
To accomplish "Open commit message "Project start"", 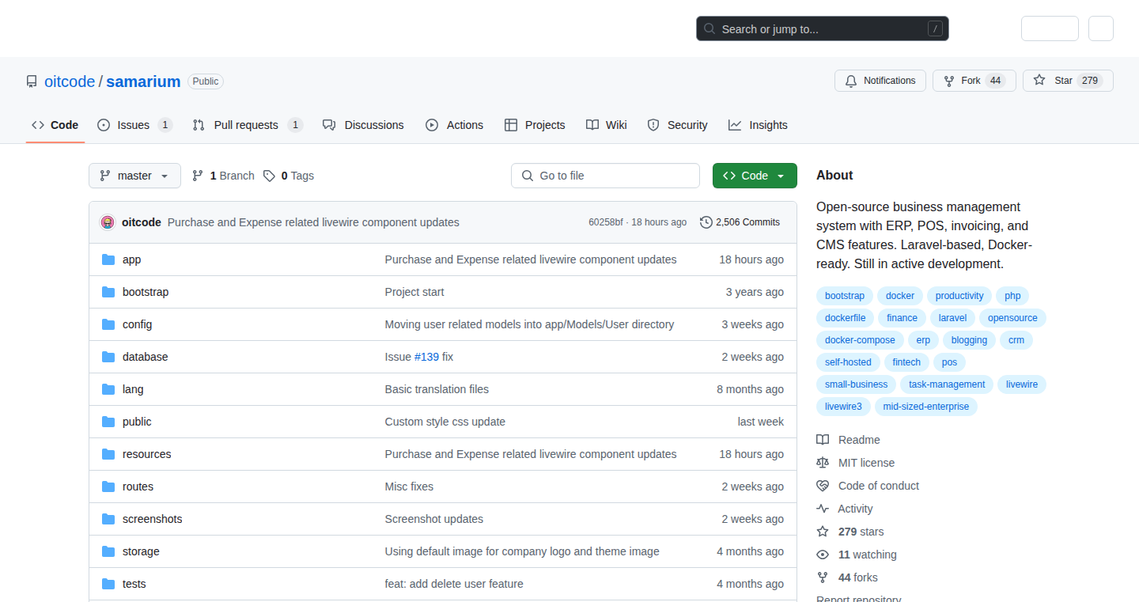I will (414, 292).
